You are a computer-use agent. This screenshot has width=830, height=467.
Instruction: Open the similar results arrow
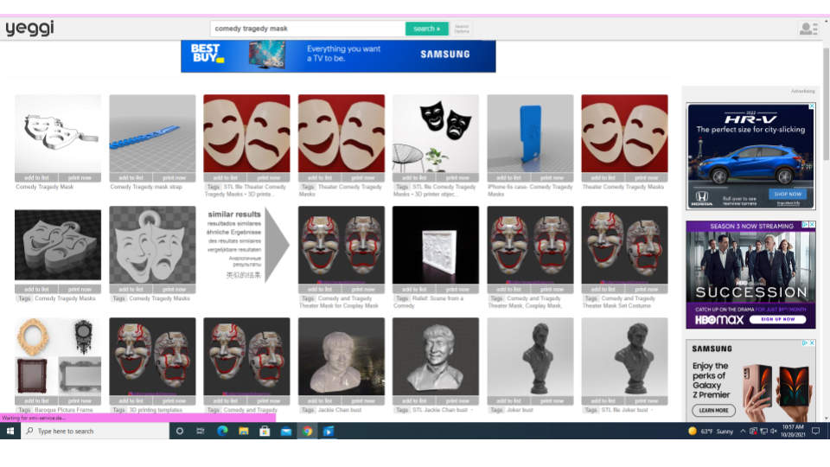tap(278, 245)
